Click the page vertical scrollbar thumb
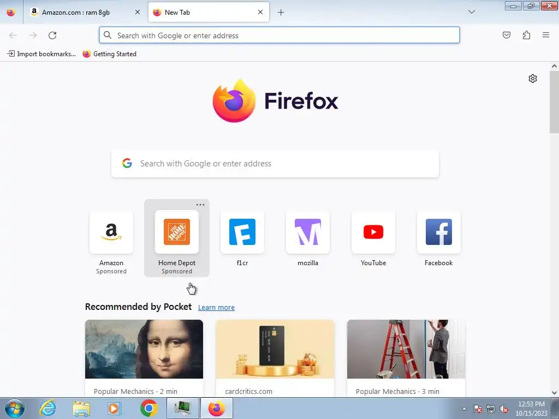559x419 pixels. pos(554,102)
